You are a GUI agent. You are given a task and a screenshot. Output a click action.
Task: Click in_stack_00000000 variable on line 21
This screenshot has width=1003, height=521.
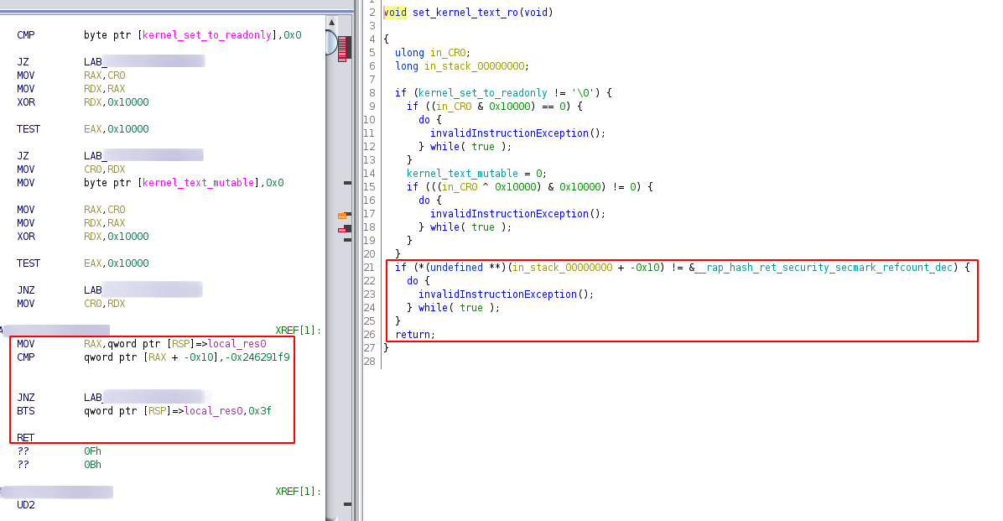click(562, 268)
